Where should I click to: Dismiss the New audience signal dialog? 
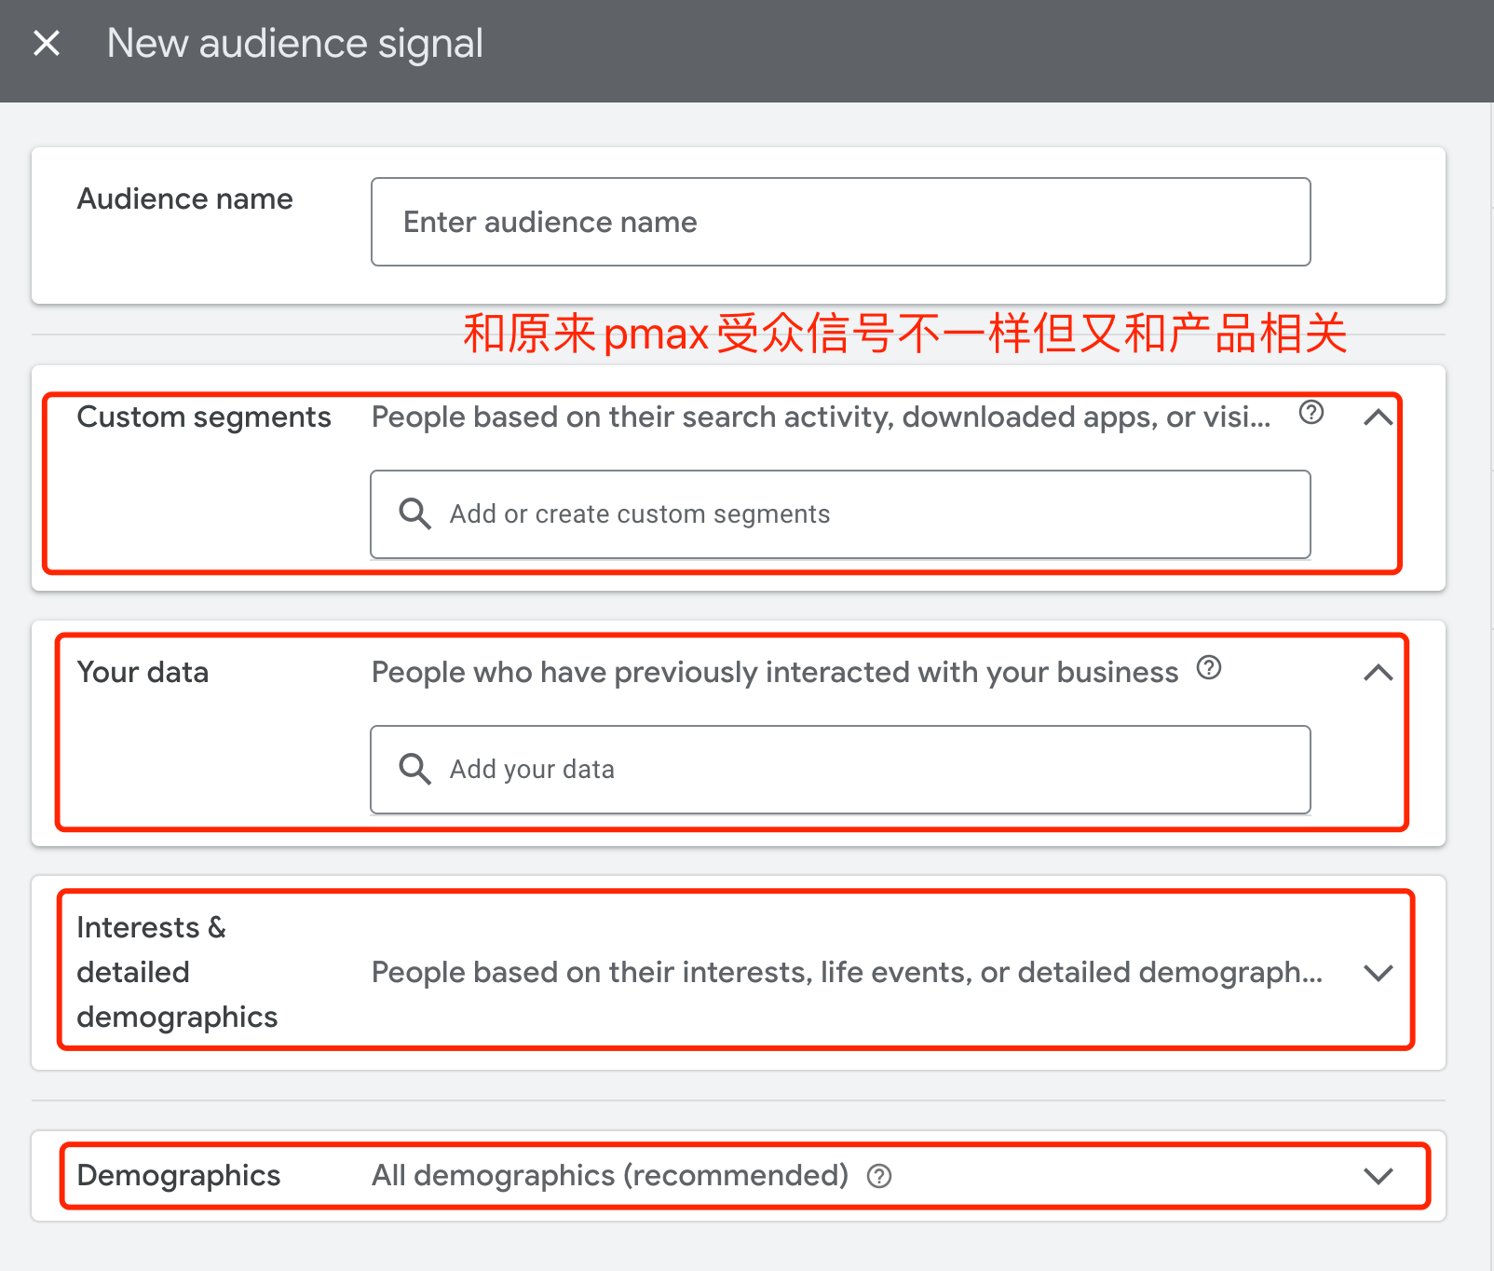(x=47, y=43)
